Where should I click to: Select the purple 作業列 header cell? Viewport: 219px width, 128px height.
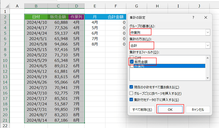point(76,17)
